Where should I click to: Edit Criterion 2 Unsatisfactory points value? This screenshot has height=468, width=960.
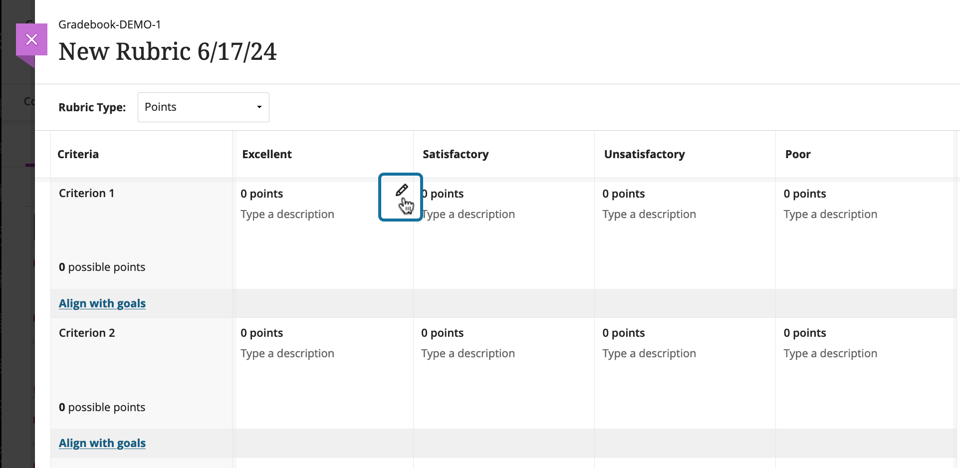(623, 333)
